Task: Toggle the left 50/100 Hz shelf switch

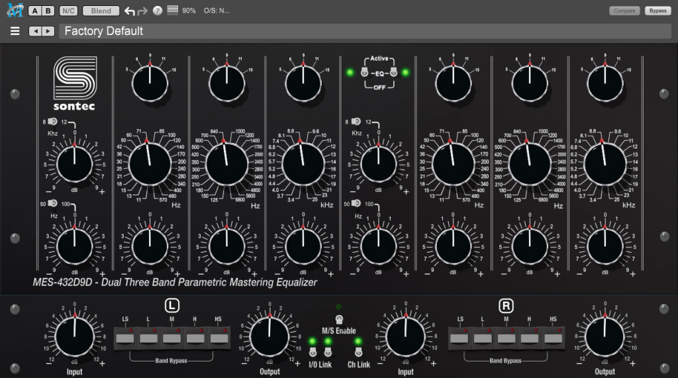Action: 53,203
